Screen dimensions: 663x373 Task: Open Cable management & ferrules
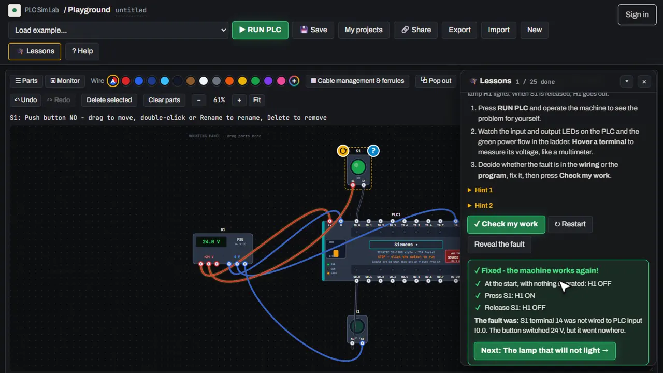[x=357, y=81]
